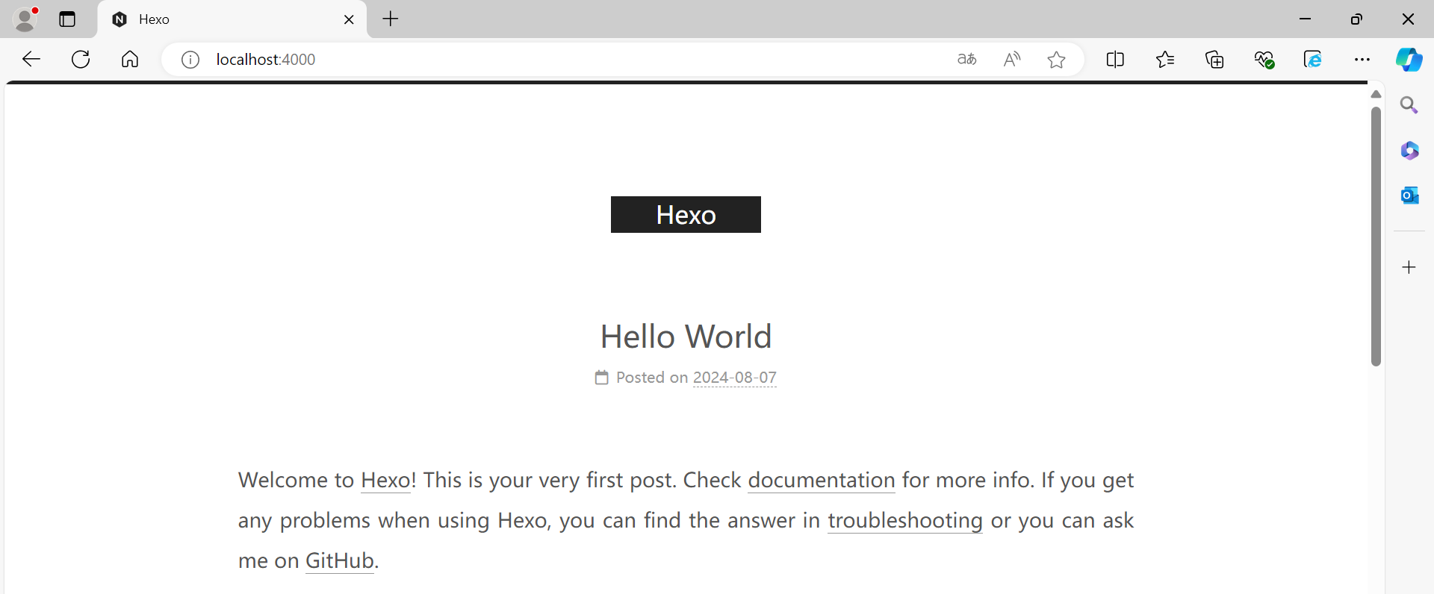Open the Collections panel
Viewport: 1434px width, 594px height.
[1214, 59]
